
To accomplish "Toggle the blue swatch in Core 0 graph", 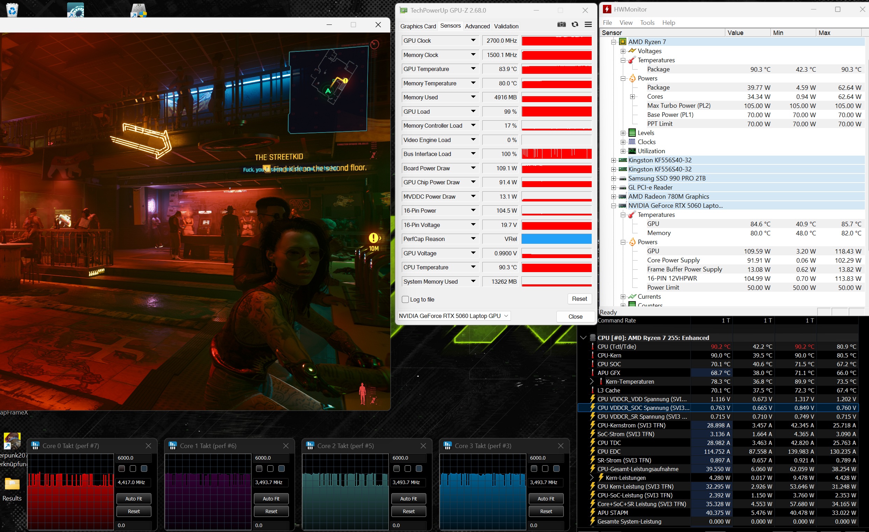I will point(144,468).
